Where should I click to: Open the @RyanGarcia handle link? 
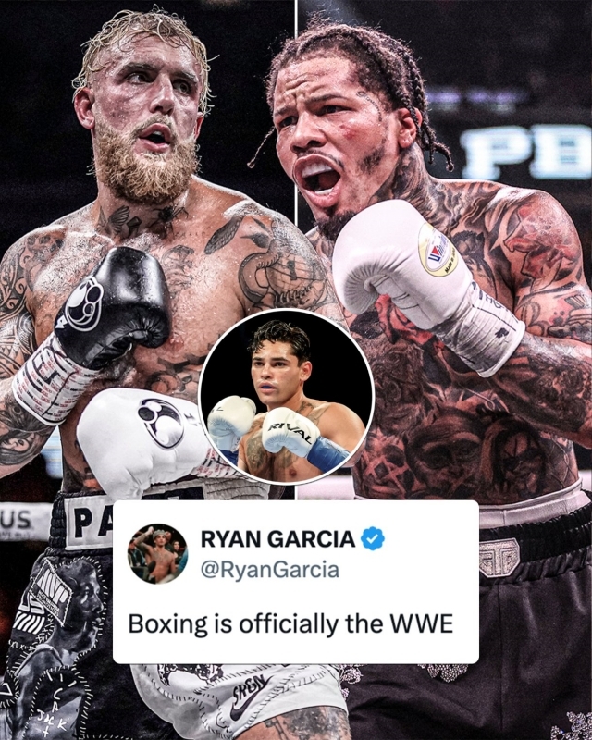(270, 569)
